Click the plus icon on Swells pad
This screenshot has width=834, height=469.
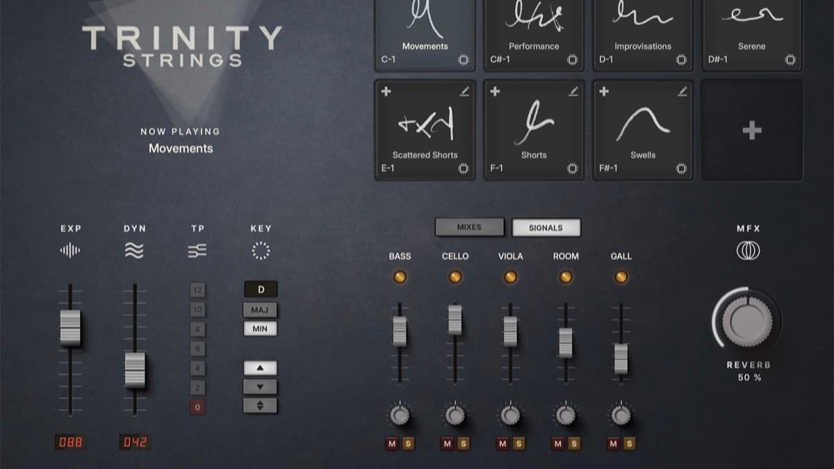pos(604,91)
